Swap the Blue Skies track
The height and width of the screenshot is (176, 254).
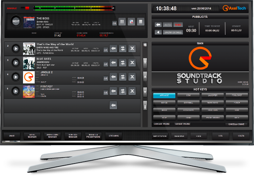[x=123, y=62]
